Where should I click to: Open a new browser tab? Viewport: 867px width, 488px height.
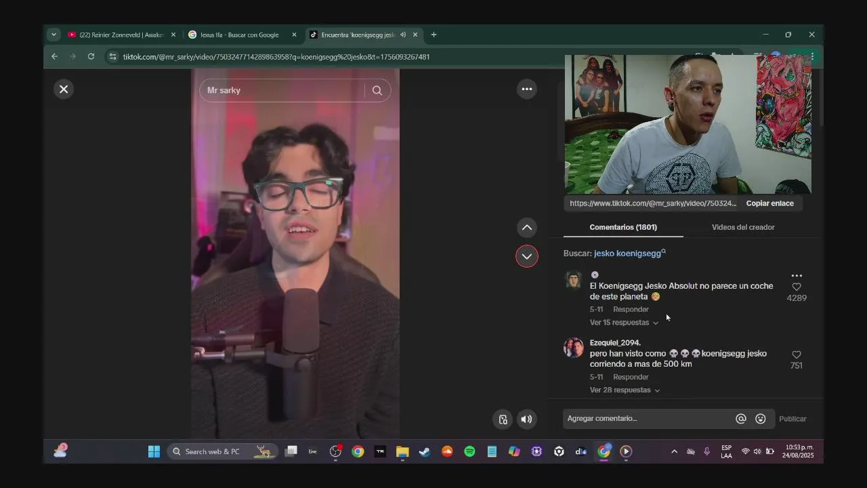[x=433, y=35]
